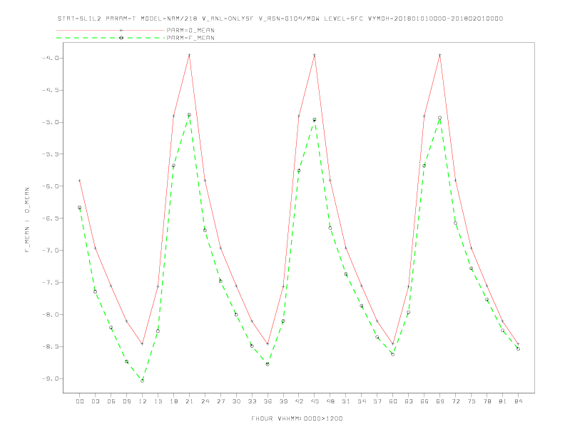Click the x-axis tick label 48
The width and height of the screenshot is (565, 437).
pyautogui.click(x=330, y=401)
